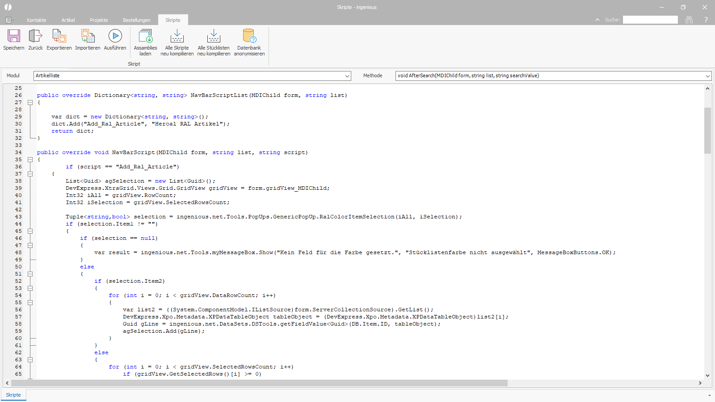Run script with Ausführen icon
715x402 pixels.
(x=115, y=36)
